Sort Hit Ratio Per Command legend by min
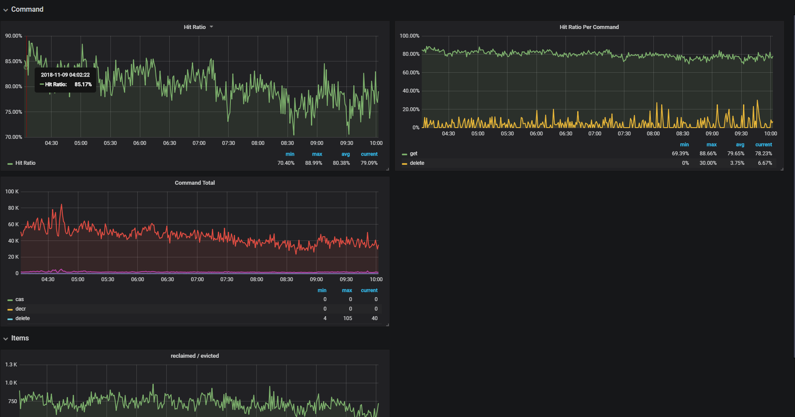795x417 pixels. click(684, 144)
